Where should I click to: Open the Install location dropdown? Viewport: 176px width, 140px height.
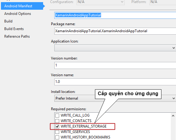click(115, 98)
